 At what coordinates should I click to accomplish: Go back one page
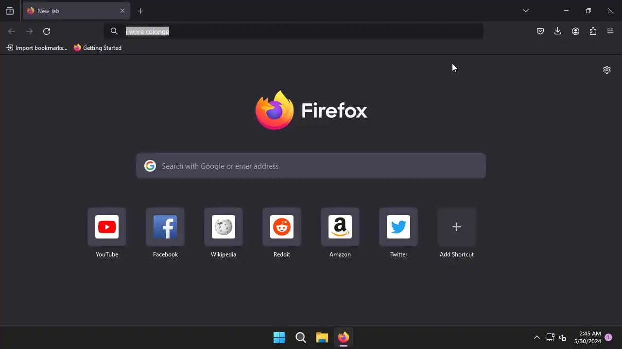[12, 31]
